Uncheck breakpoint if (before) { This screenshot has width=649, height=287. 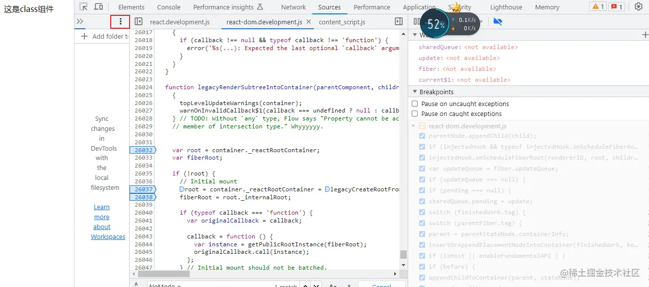[x=422, y=267]
